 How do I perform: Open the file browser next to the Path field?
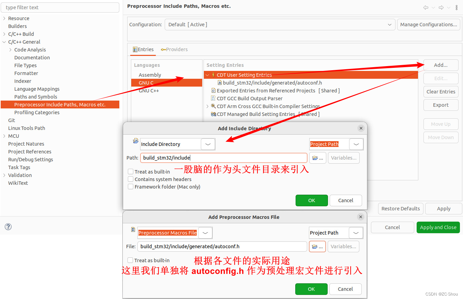coord(317,158)
